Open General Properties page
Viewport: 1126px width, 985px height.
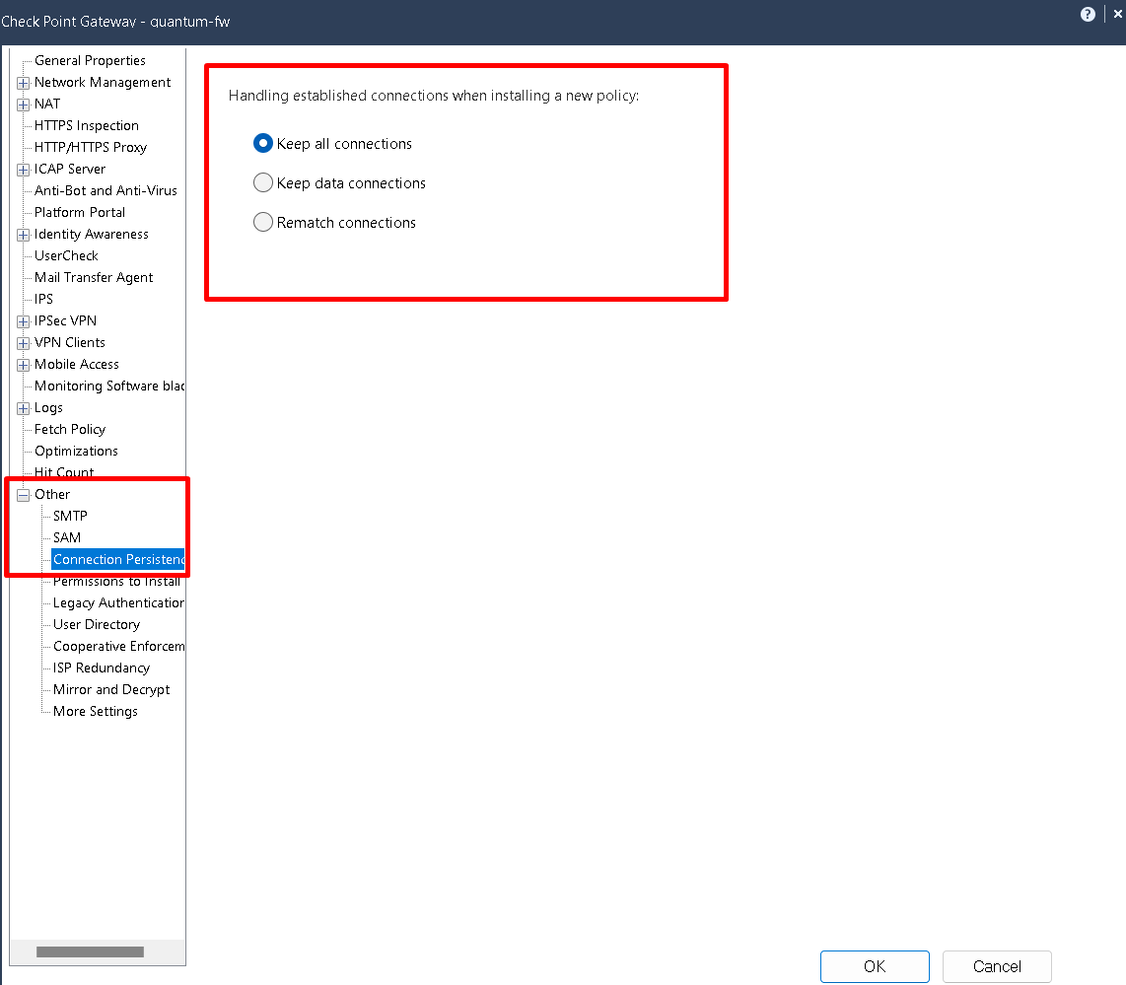point(90,60)
